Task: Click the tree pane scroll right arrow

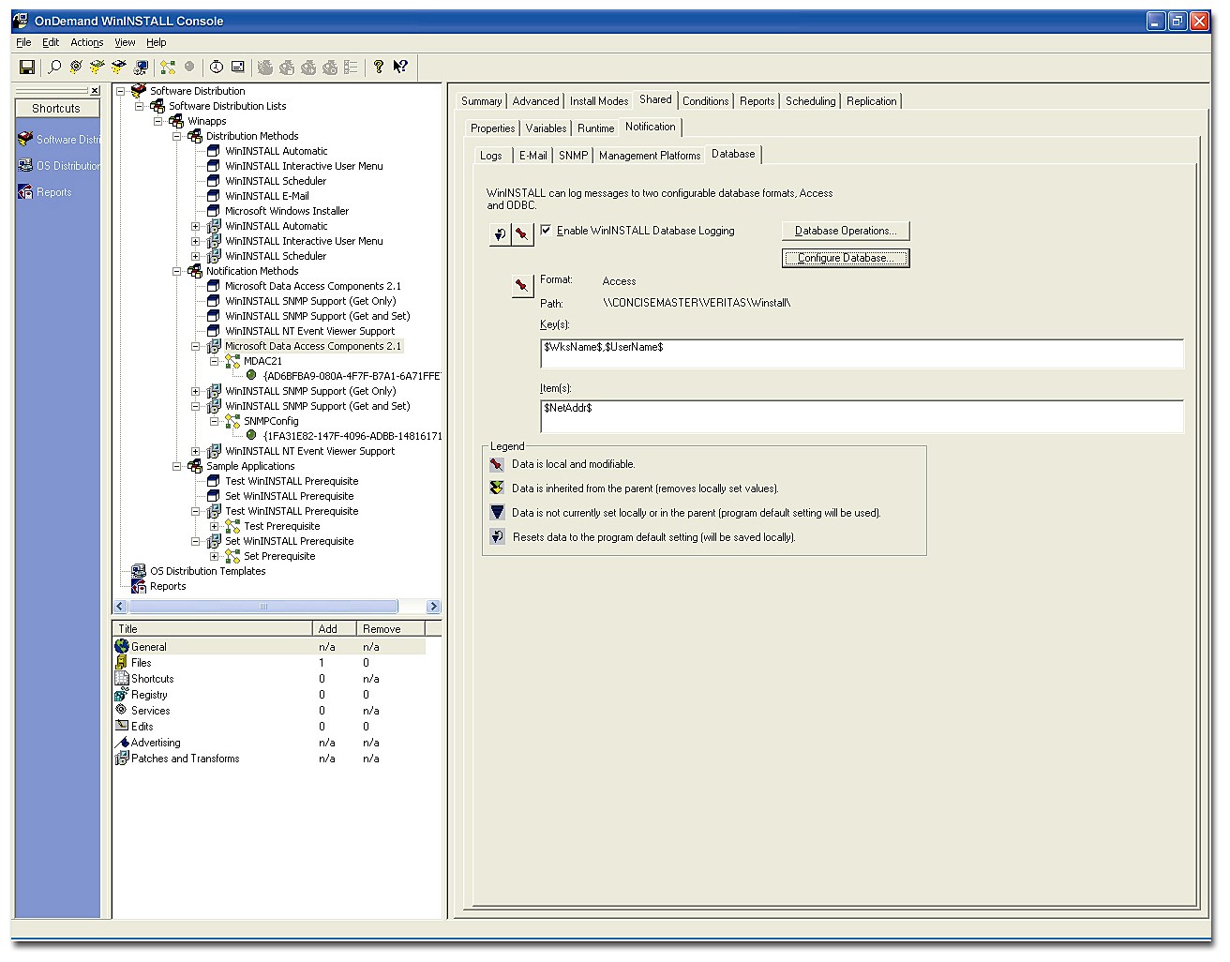Action: coord(433,606)
